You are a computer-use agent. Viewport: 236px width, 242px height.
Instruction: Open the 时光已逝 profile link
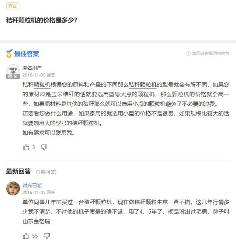tap(32, 186)
